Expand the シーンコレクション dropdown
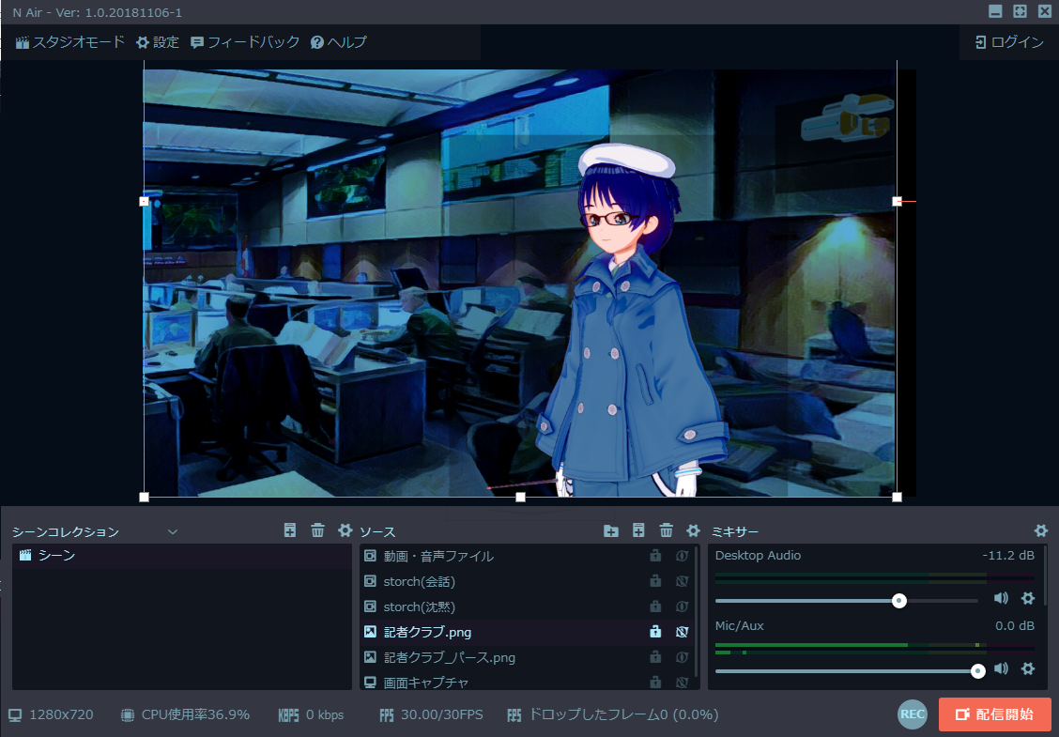 pyautogui.click(x=173, y=531)
